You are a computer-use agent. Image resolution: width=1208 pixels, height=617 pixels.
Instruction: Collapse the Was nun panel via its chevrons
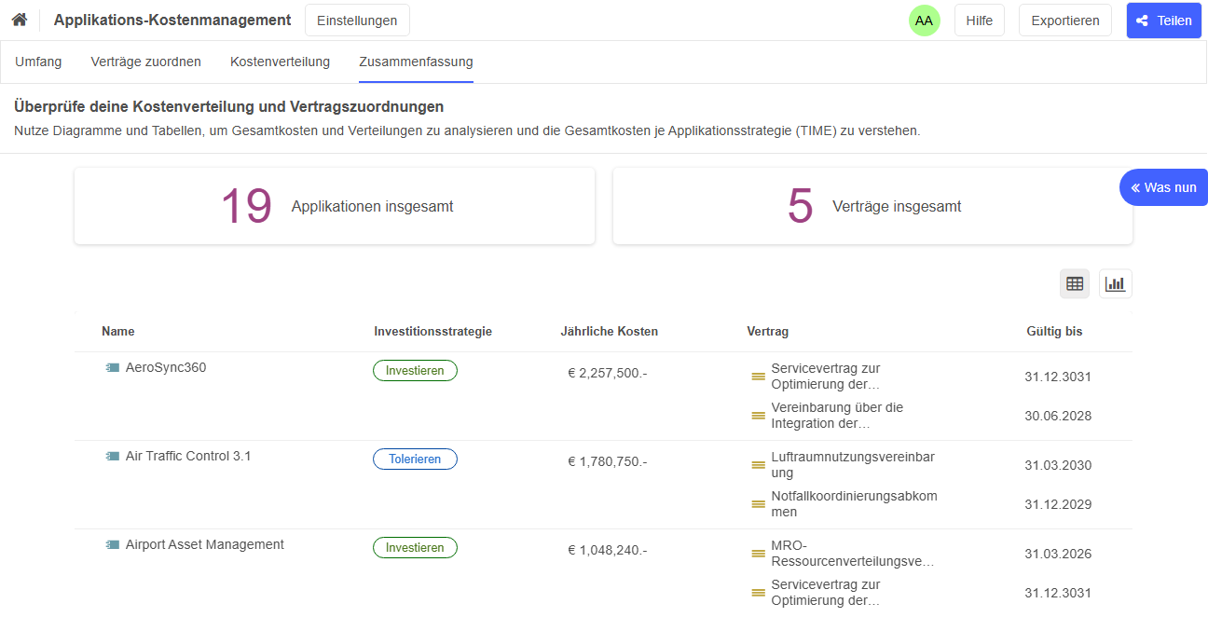(1135, 186)
